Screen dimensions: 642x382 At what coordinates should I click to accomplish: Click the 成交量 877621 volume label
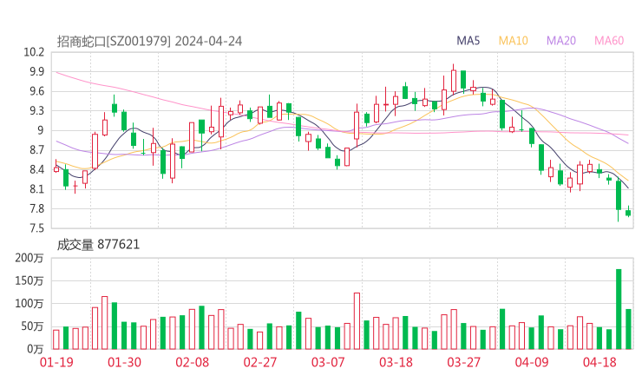pos(98,245)
